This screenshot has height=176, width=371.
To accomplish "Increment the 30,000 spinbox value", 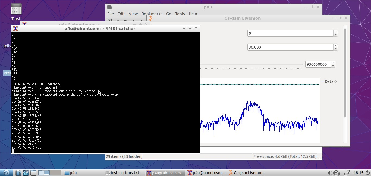I will pos(335,46).
